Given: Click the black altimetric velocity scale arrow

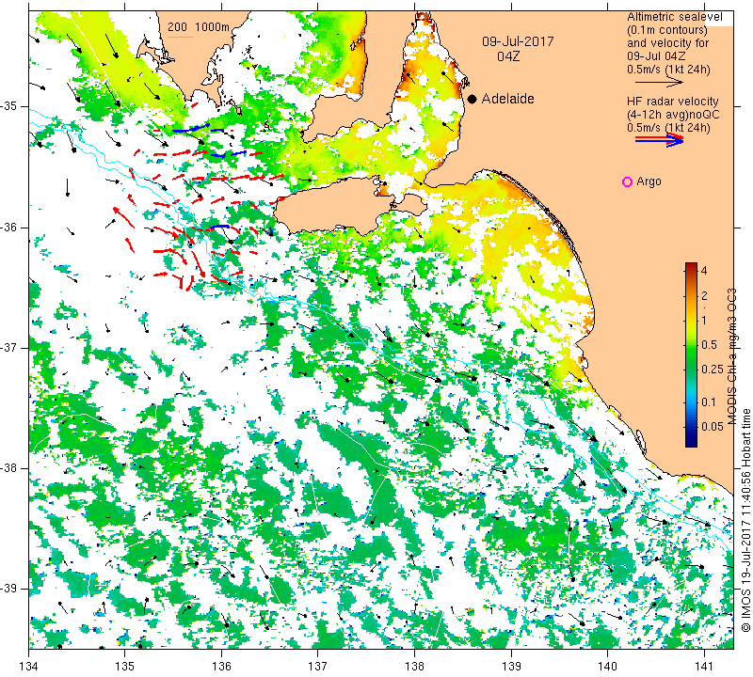Looking at the screenshot, I should [x=659, y=83].
